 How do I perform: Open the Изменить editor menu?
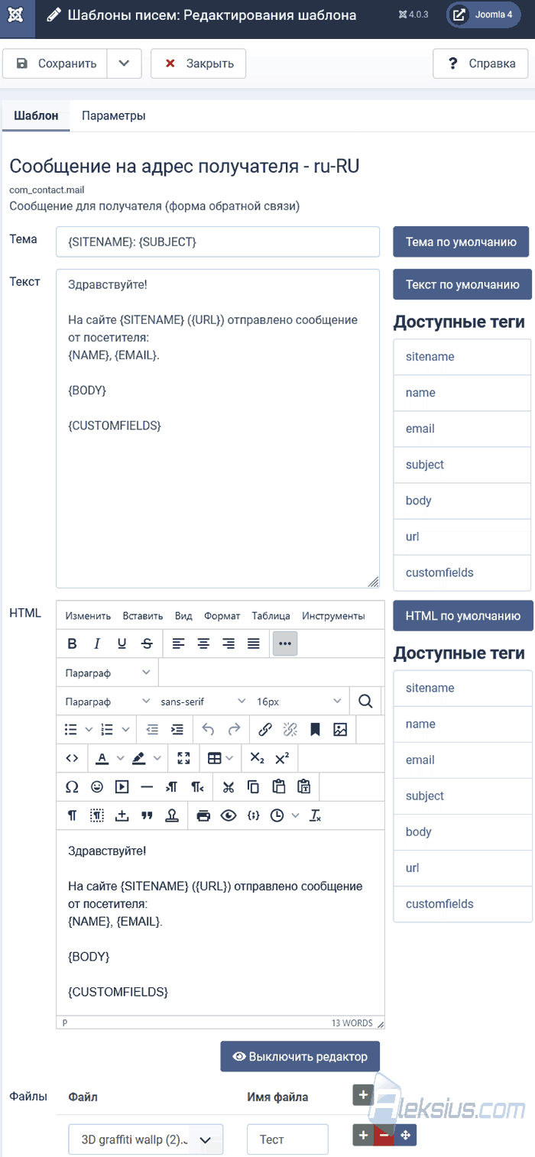[88, 616]
